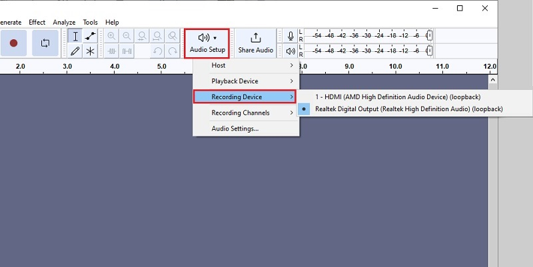533x267 pixels.
Task: Toggle the Loop playback button
Action: (x=45, y=43)
